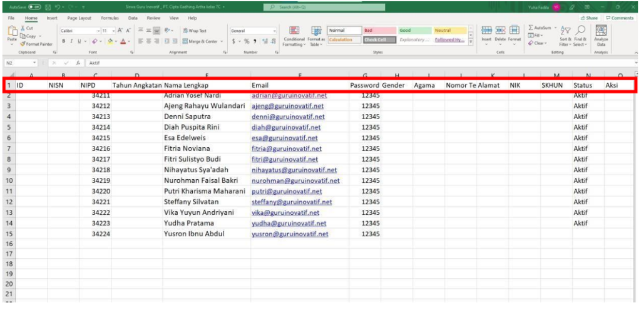Click the Copy command
The width and height of the screenshot is (641, 312).
28,36
